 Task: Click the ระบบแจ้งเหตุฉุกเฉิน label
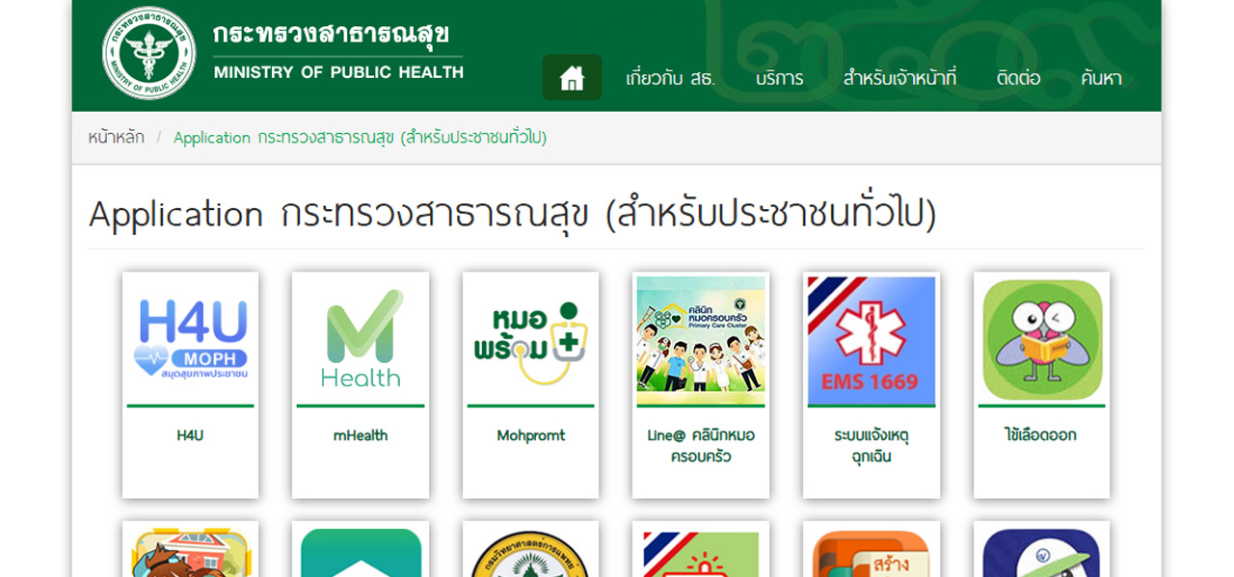pos(872,446)
